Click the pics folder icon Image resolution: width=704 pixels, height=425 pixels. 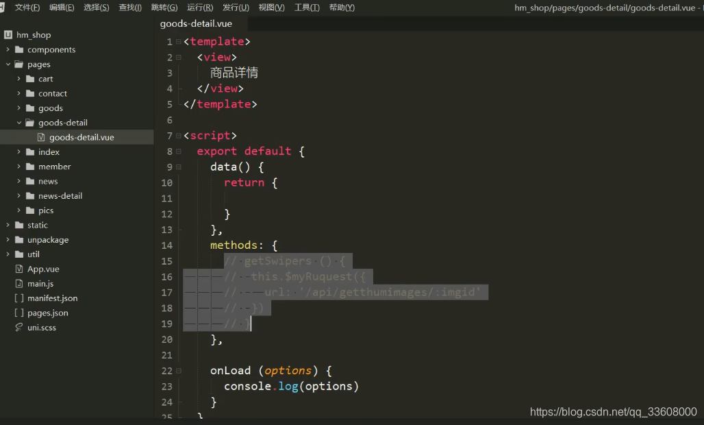click(30, 210)
